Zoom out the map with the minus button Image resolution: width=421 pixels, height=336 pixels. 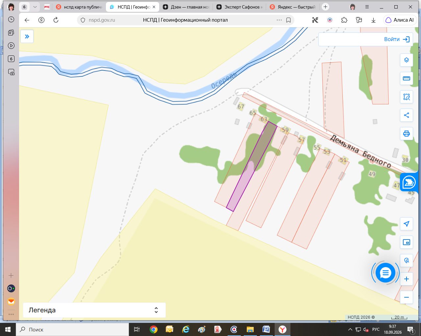click(407, 297)
